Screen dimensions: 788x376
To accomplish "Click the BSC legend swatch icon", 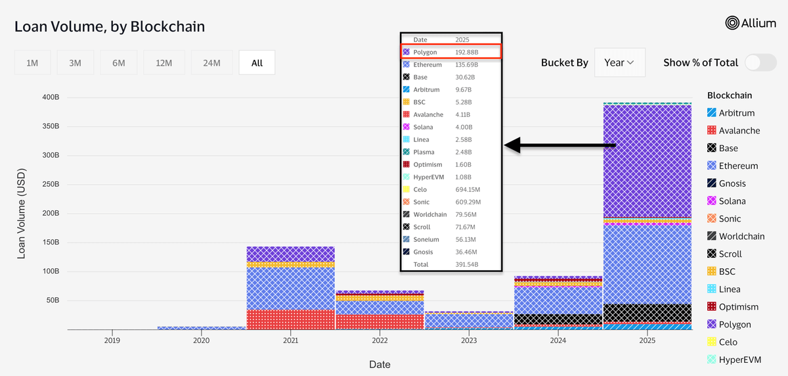I will (x=711, y=271).
